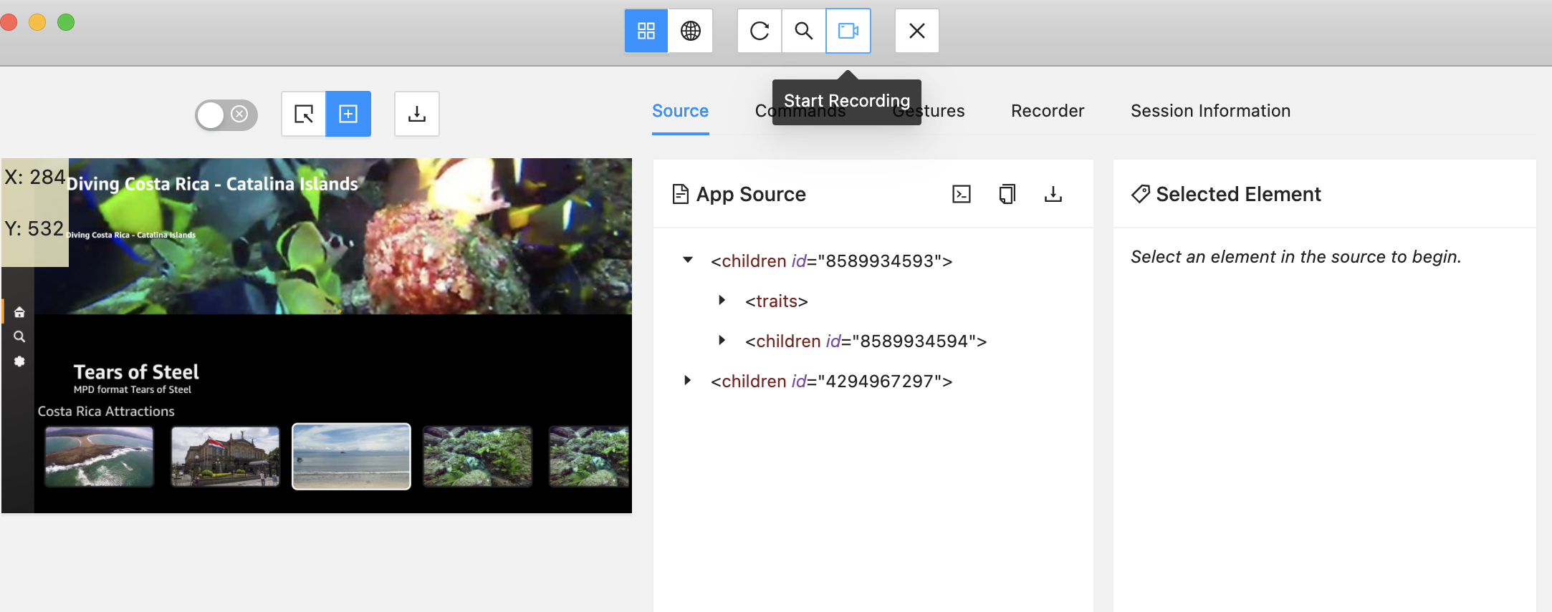
Task: Toggle the switch above the screenshot
Action: click(x=226, y=115)
